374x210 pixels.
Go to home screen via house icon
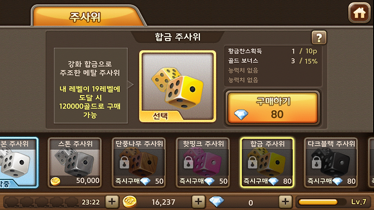pos(359,13)
